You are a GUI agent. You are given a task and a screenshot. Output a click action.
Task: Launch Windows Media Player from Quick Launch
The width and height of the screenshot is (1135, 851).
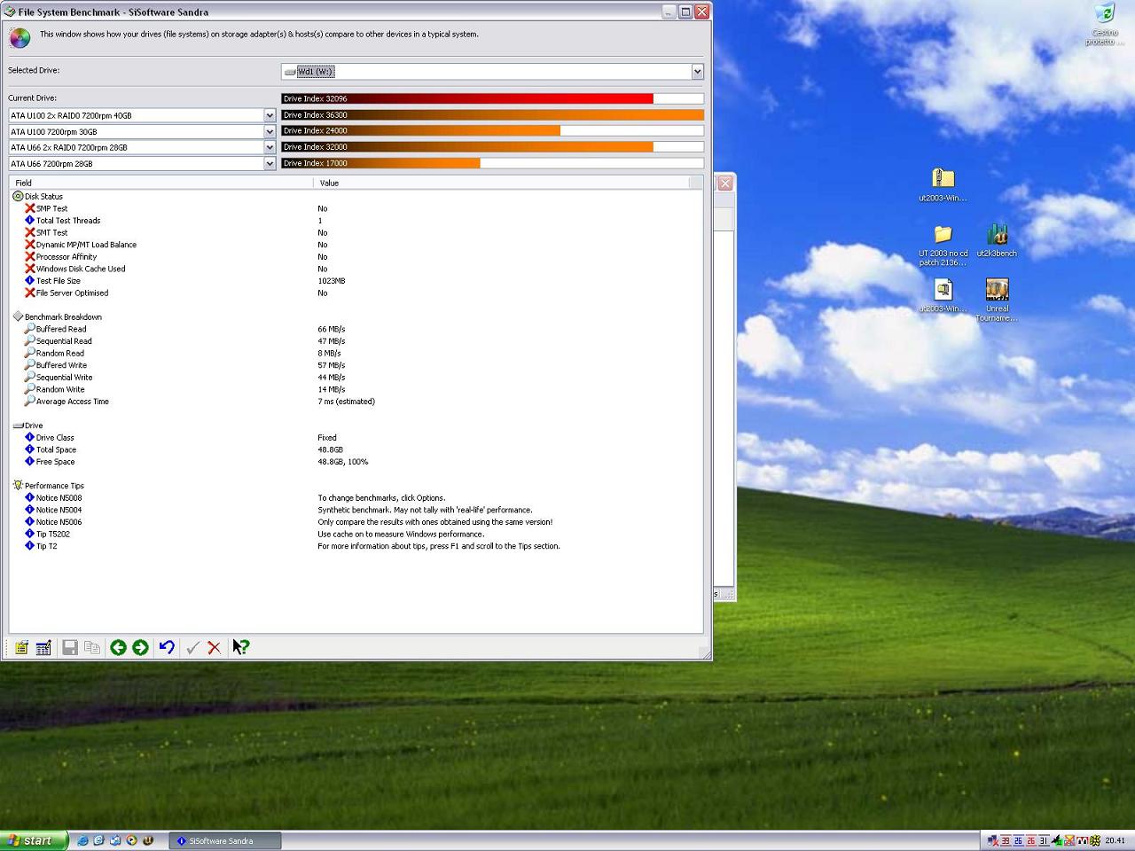[131, 840]
